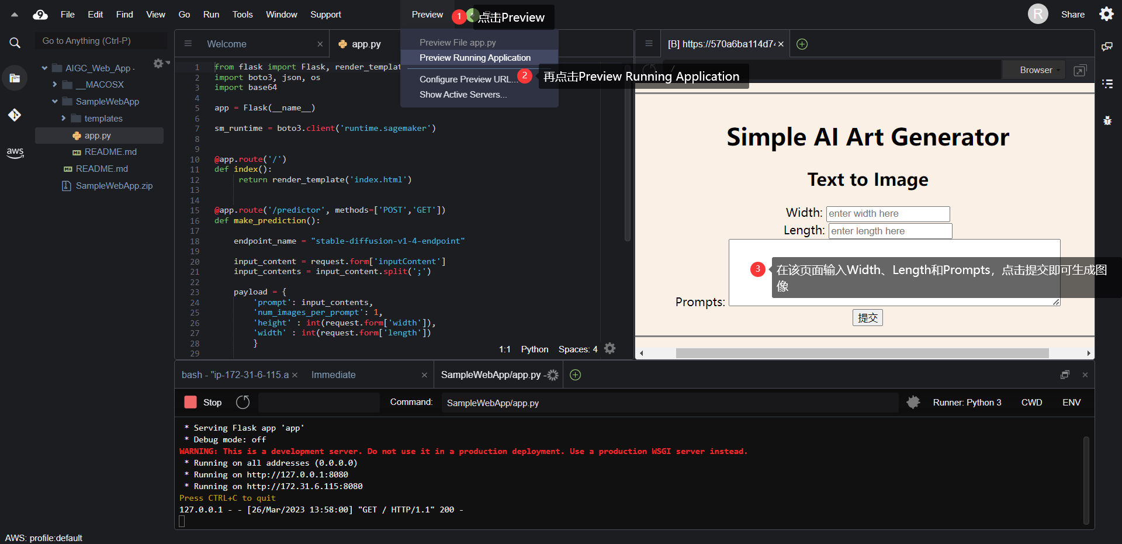This screenshot has height=544, width=1122.
Task: Change the Python syntax mode
Action: pos(535,349)
